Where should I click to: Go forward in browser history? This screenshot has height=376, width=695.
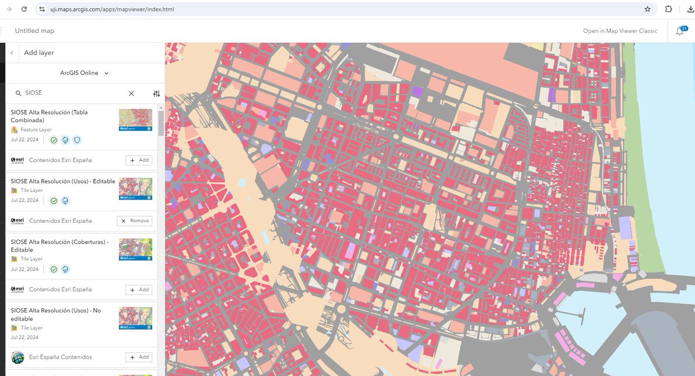(x=9, y=9)
